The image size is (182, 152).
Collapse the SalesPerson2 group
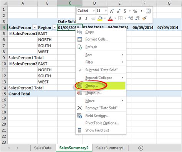(x=10, y=64)
